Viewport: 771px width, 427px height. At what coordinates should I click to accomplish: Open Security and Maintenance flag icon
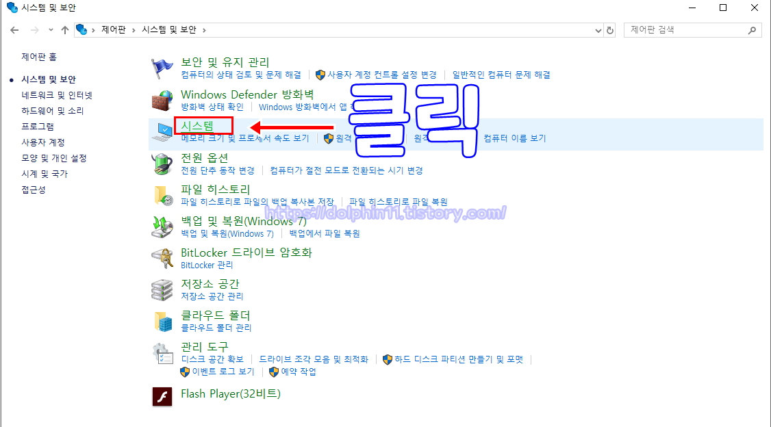point(162,69)
